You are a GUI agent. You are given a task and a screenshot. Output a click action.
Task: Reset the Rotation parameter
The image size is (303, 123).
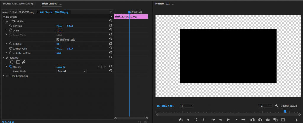111,44
